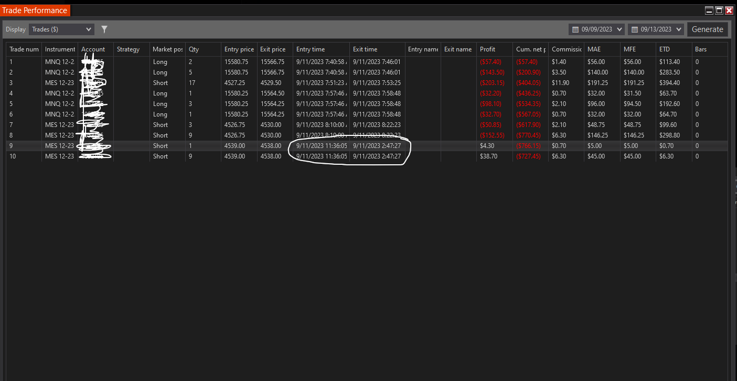Image resolution: width=737 pixels, height=381 pixels.
Task: Click cumulative profit ($404.05) in trade 3
Action: pyautogui.click(x=528, y=83)
